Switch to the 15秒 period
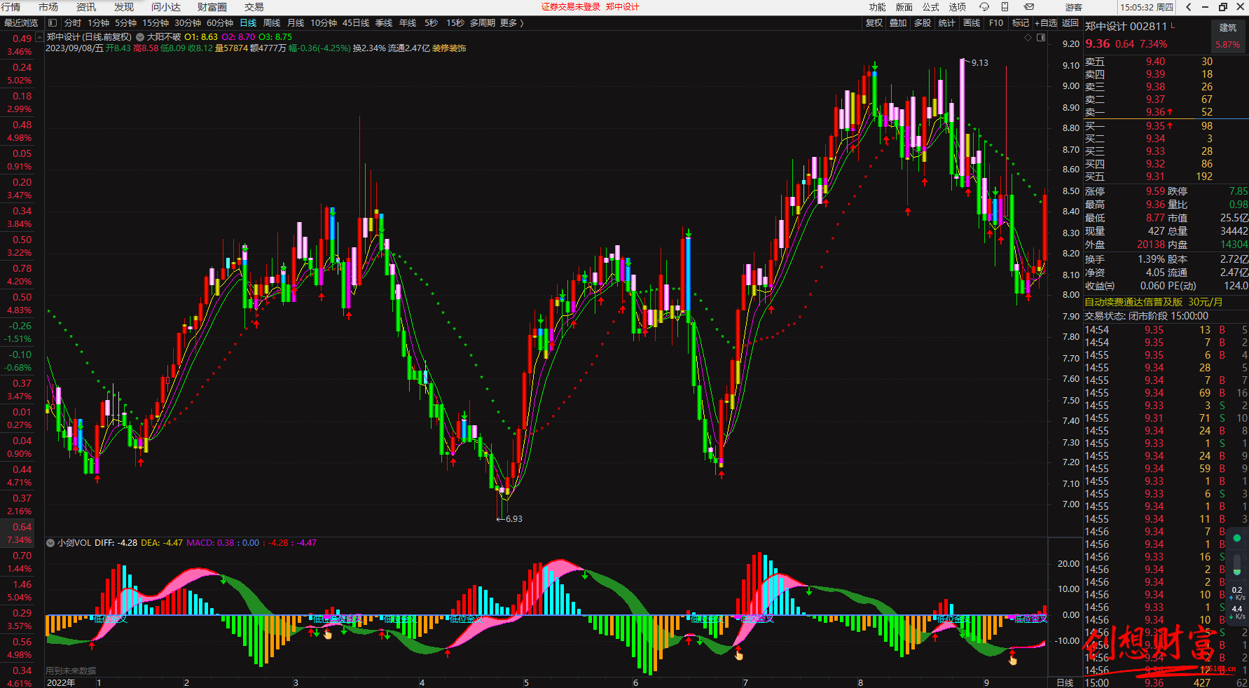Screen dimensions: 1249x688 455,23
